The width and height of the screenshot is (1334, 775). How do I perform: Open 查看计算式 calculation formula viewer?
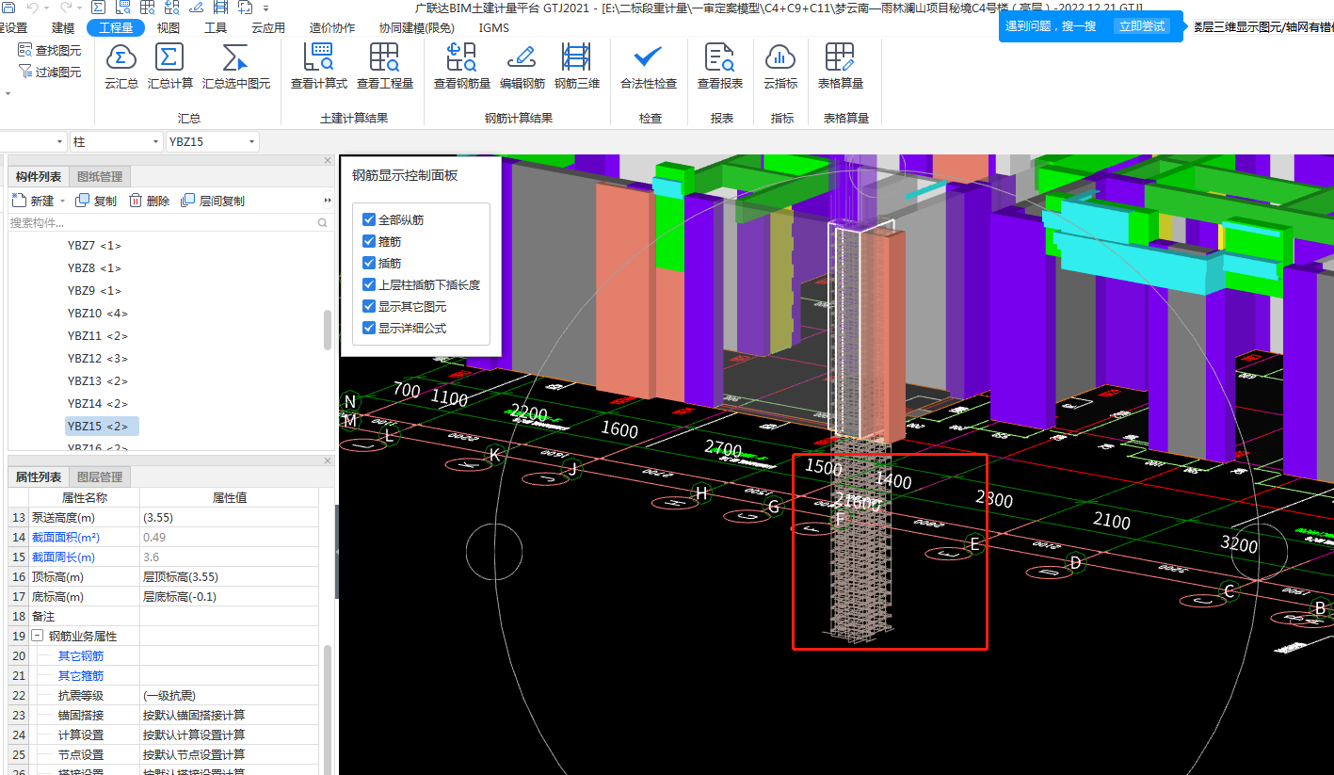tap(319, 66)
